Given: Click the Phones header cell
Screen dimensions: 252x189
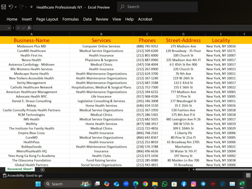Looking at the screenshot, I should pyautogui.click(x=147, y=40).
